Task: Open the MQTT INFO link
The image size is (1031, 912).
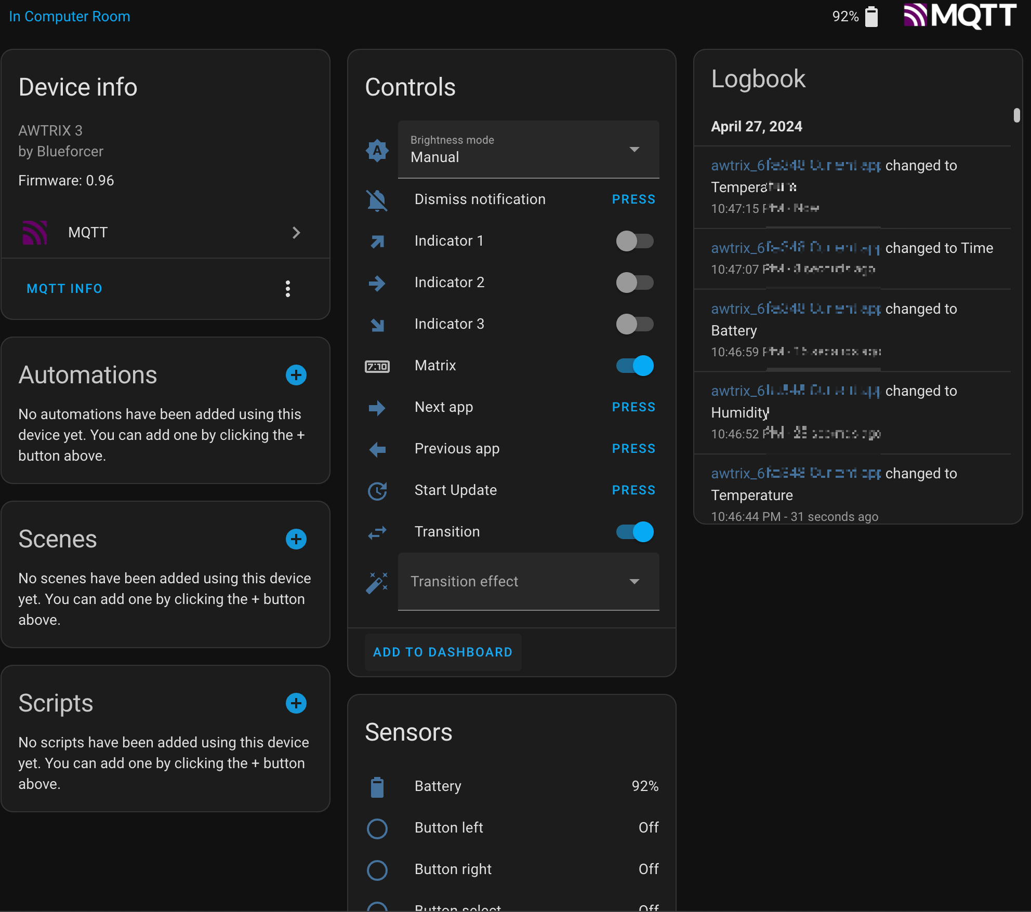Action: pyautogui.click(x=64, y=289)
